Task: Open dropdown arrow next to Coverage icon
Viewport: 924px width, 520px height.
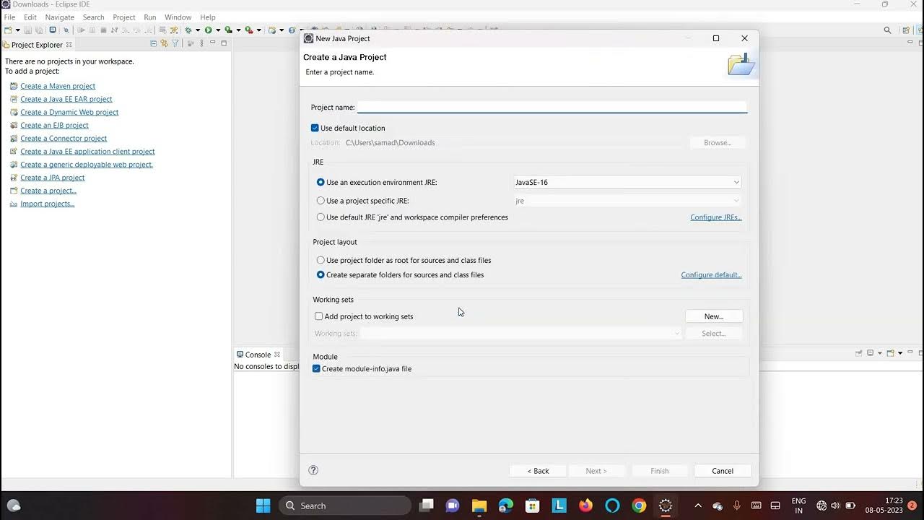Action: tap(238, 30)
